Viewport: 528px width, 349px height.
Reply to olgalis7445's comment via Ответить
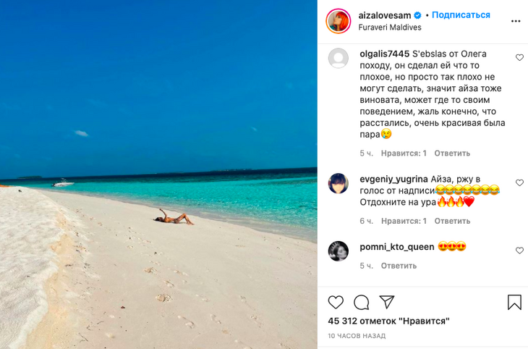(x=452, y=153)
